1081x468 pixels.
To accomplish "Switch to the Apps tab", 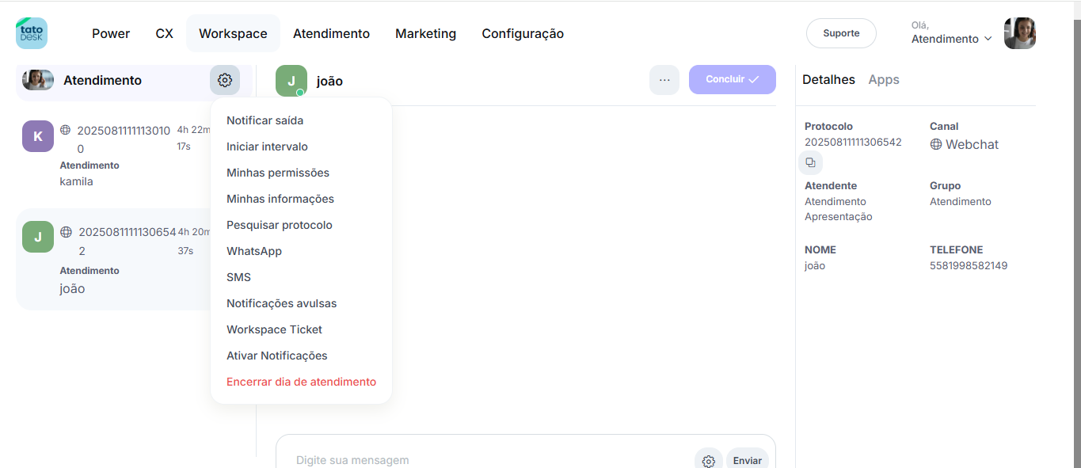I will coord(884,79).
